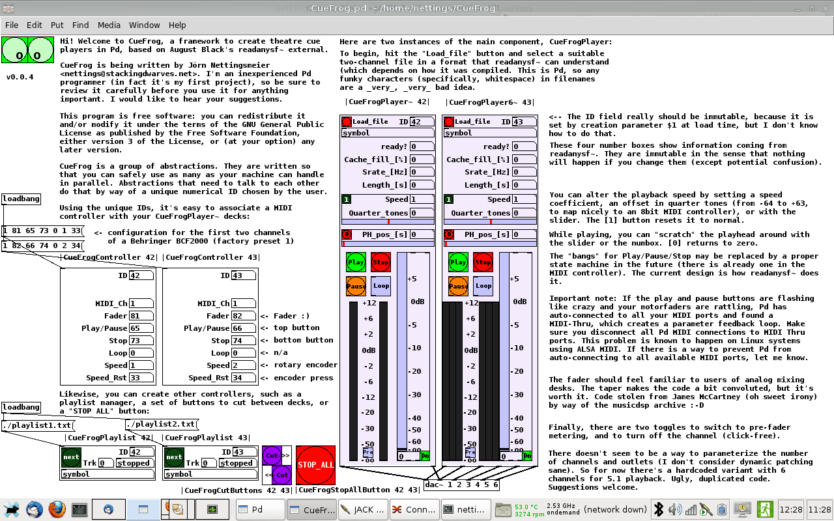The height and width of the screenshot is (521, 834).
Task: Click the purple <<Cut button
Action: [281, 475]
